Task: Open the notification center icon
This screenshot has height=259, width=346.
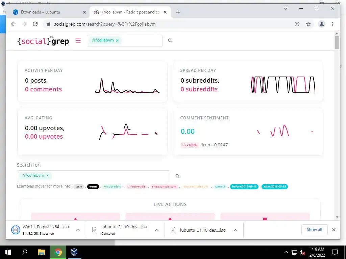Action: point(335,252)
